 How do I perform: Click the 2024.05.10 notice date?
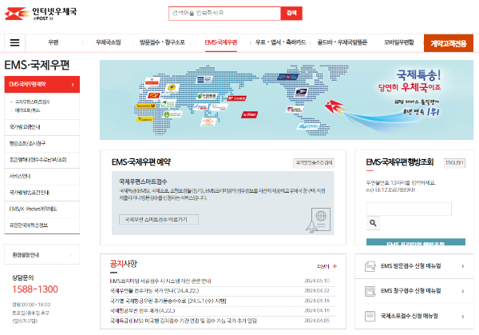(317, 281)
